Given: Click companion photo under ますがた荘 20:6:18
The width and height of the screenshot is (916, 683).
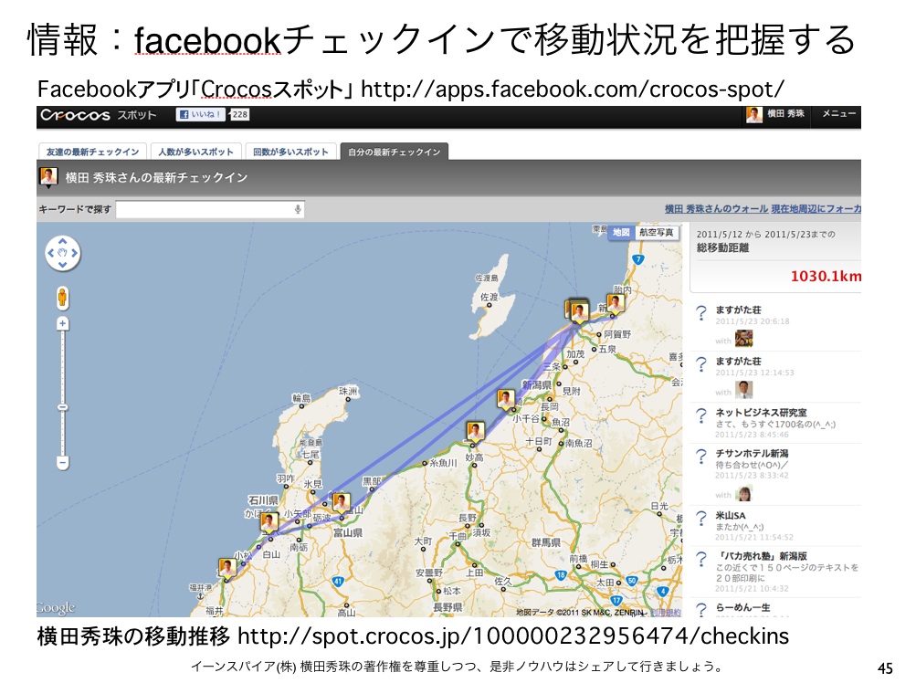Looking at the screenshot, I should [743, 338].
